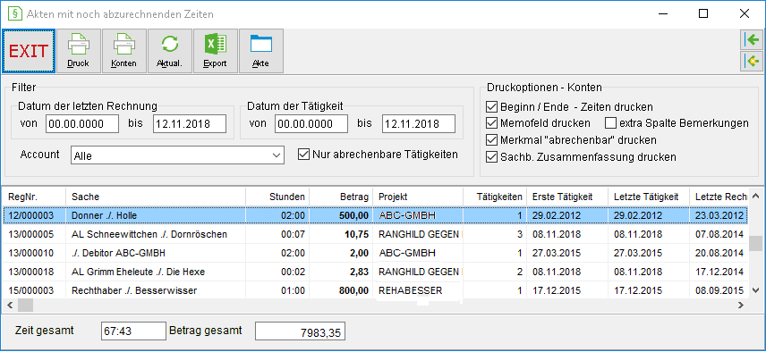Click 'von' field of Datum der letzten Rechnung
This screenshot has width=766, height=352.
82,124
